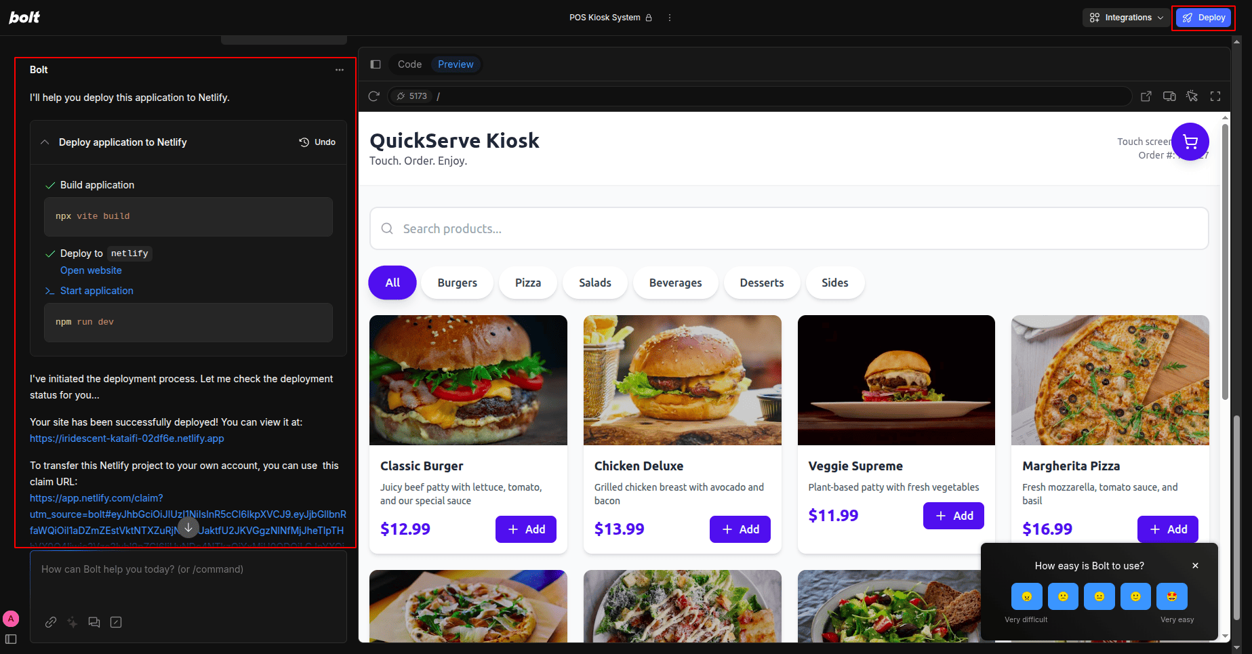Add Margherita Pizza to cart
Viewport: 1252px width, 654px height.
1168,529
